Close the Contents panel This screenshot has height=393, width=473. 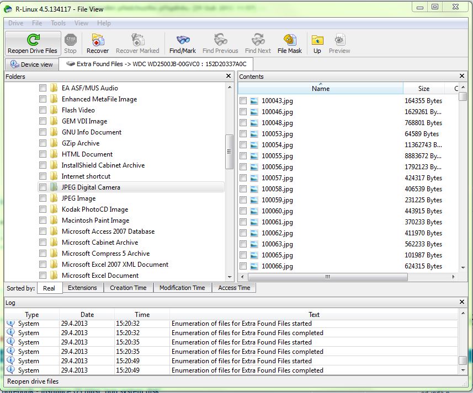(462, 76)
